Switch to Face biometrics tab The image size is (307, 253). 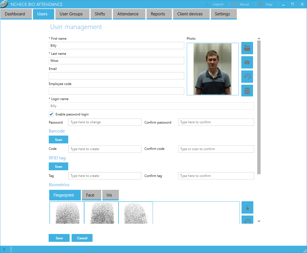90,195
